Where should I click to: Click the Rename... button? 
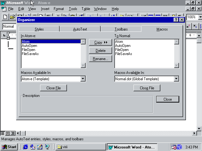click(x=100, y=59)
